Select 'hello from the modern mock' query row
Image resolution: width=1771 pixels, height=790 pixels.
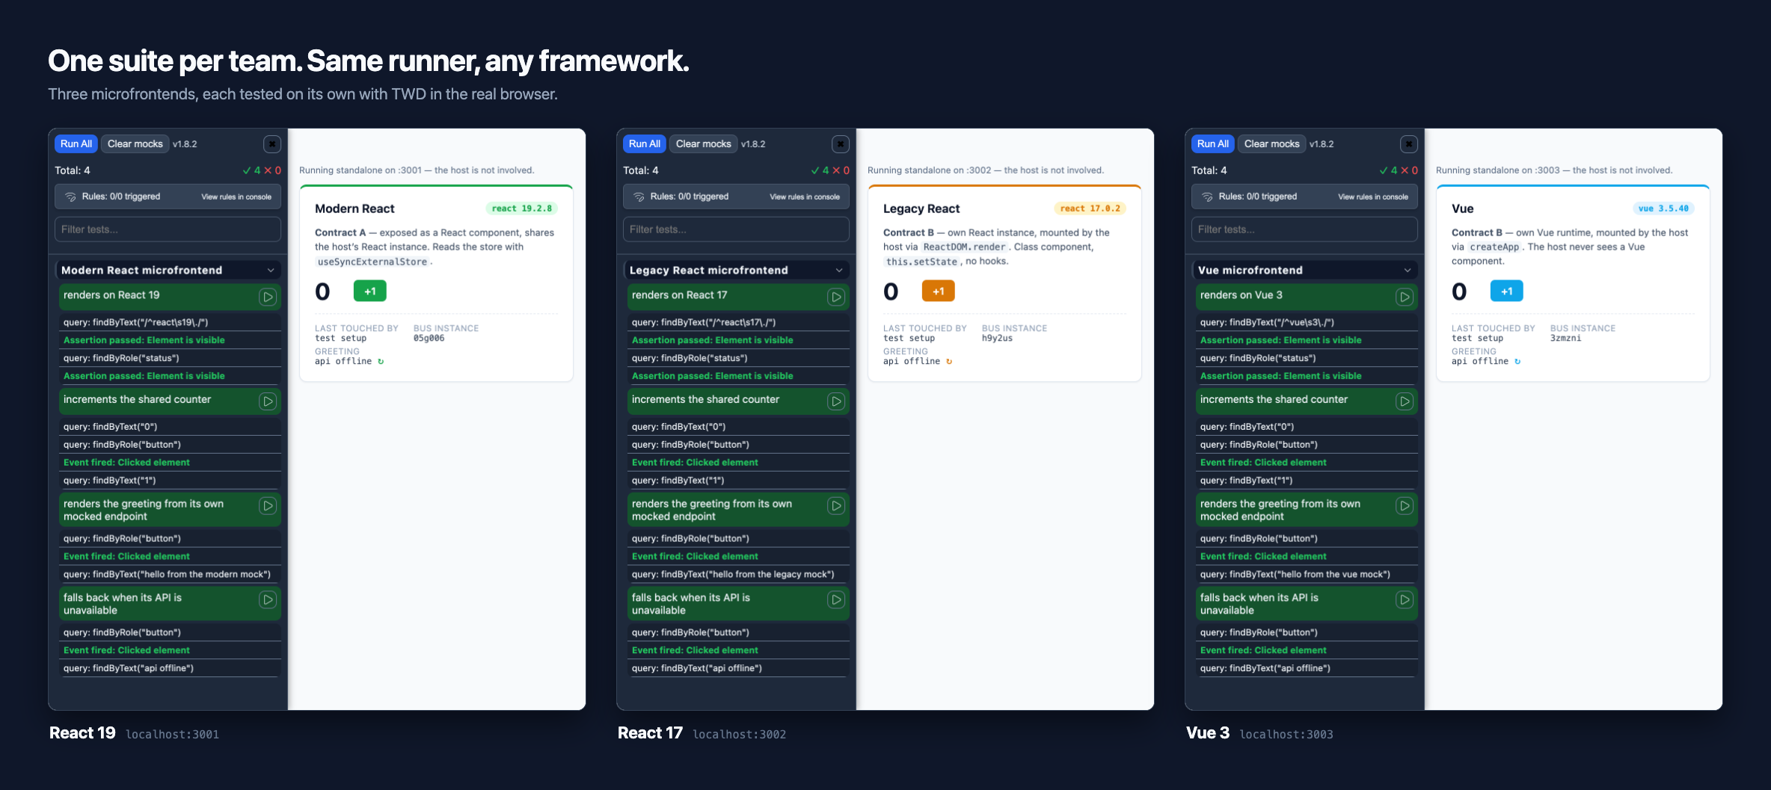click(x=170, y=574)
